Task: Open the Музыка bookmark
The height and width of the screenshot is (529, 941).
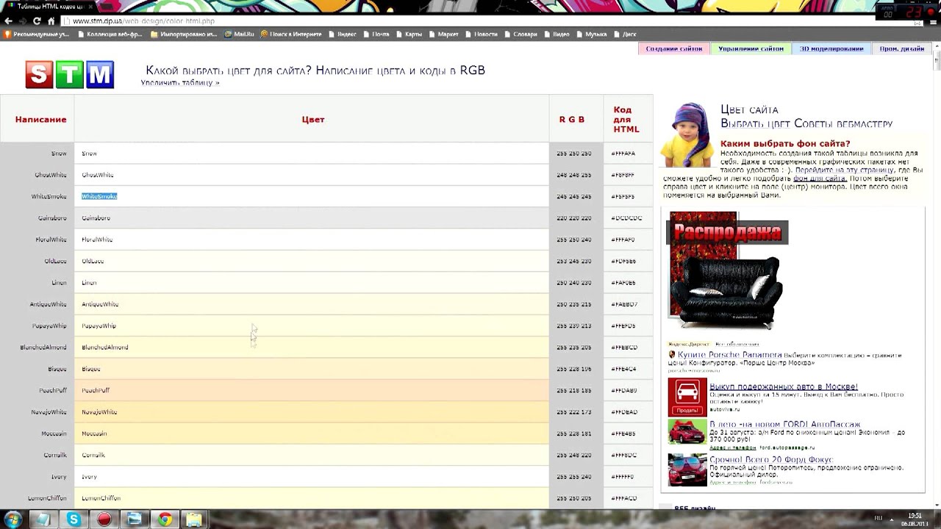Action: pos(591,34)
